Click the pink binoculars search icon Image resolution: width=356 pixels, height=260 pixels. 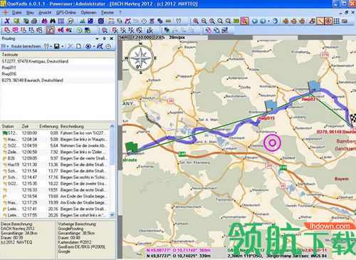coord(44,21)
